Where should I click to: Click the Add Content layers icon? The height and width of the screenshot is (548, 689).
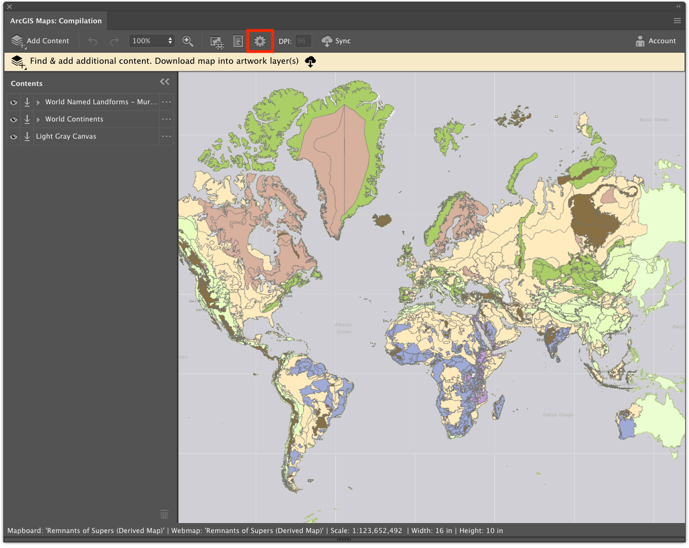tap(18, 41)
